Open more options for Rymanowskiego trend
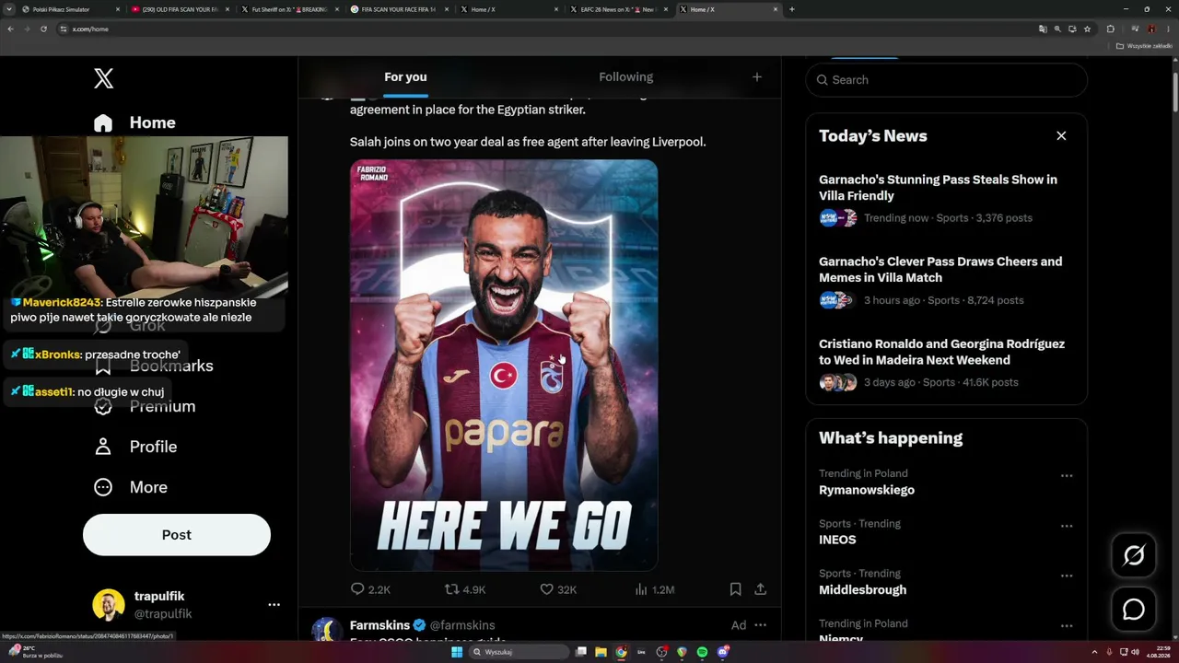This screenshot has height=663, width=1179. point(1067,476)
